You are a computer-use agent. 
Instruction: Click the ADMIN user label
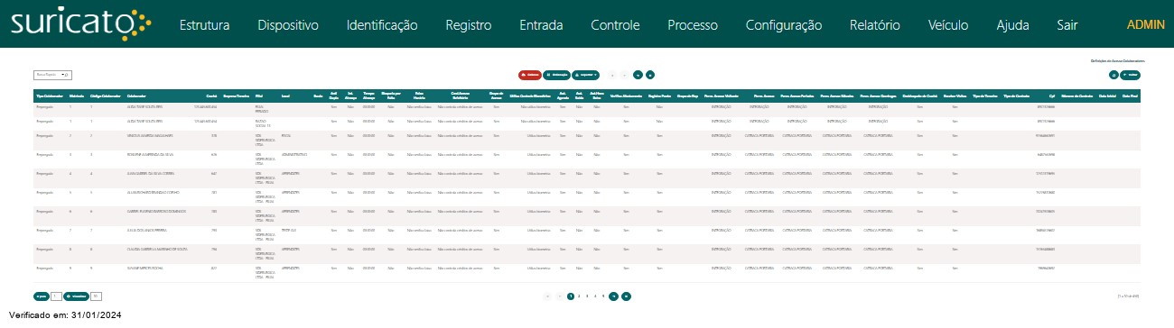(1146, 24)
